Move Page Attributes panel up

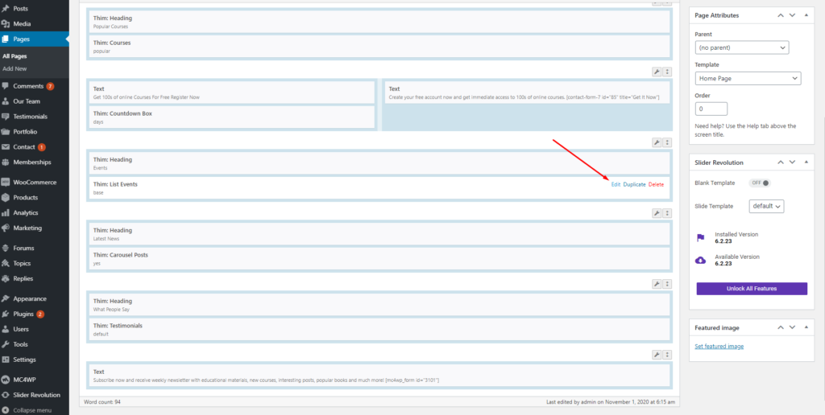(x=781, y=15)
